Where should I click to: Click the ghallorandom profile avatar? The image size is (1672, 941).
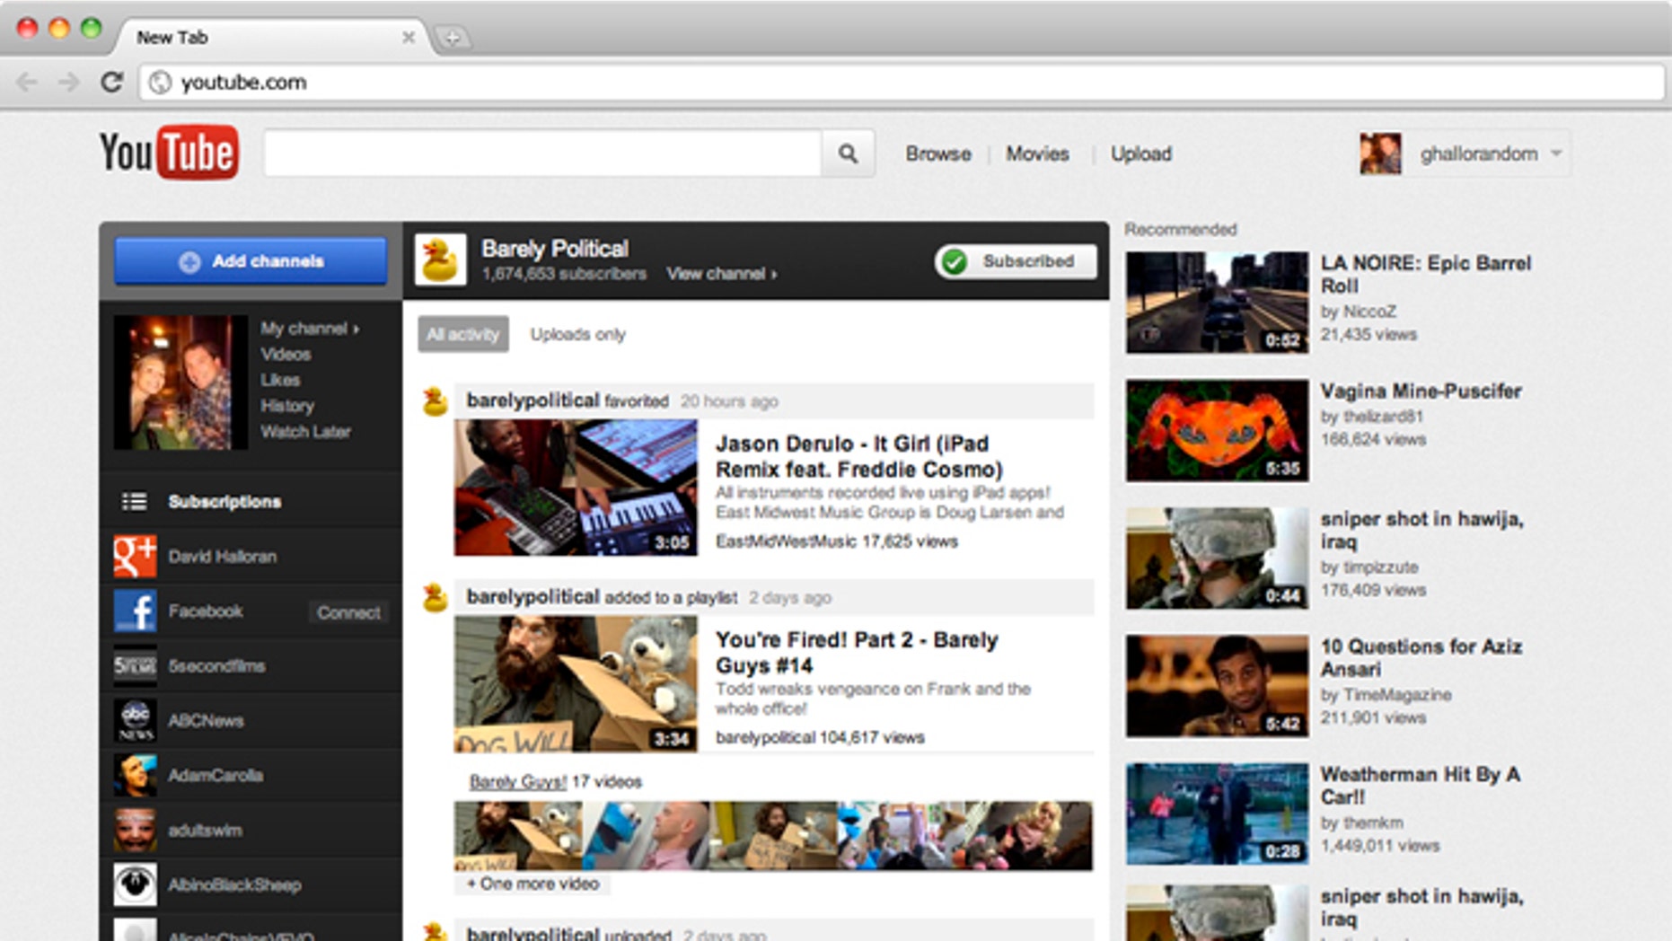(1380, 154)
